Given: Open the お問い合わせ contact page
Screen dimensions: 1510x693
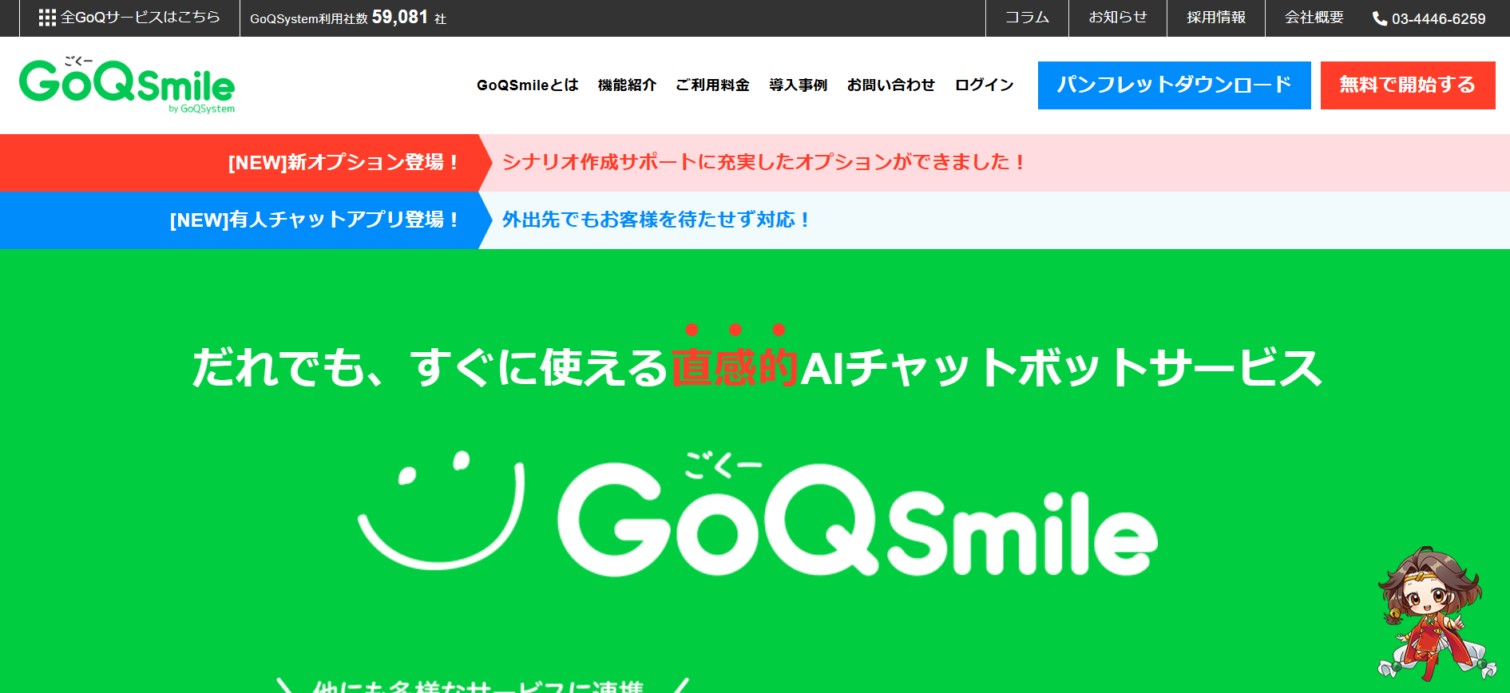Looking at the screenshot, I should (890, 85).
